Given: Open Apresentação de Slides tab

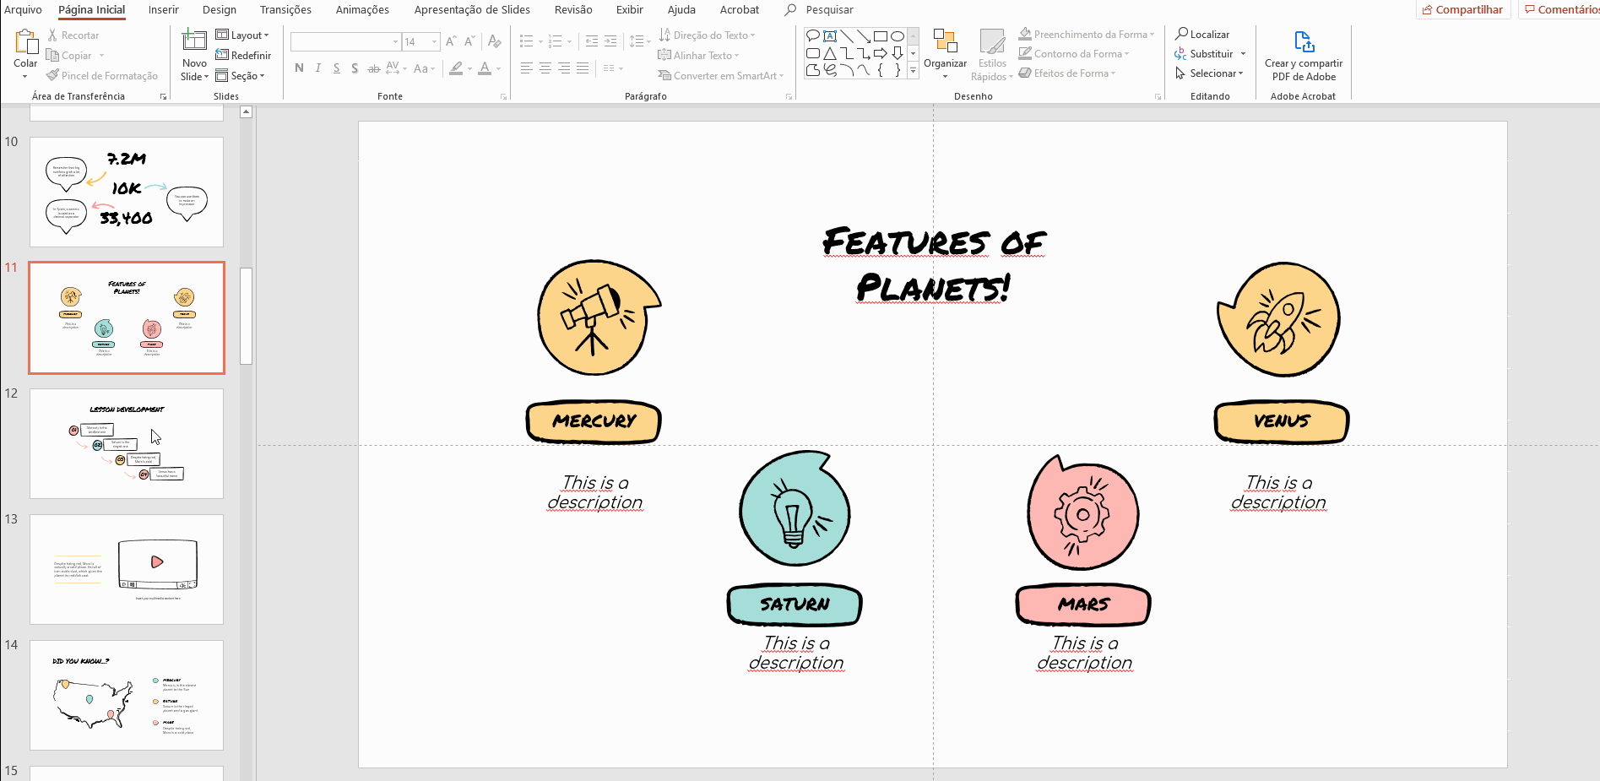Looking at the screenshot, I should [x=472, y=10].
